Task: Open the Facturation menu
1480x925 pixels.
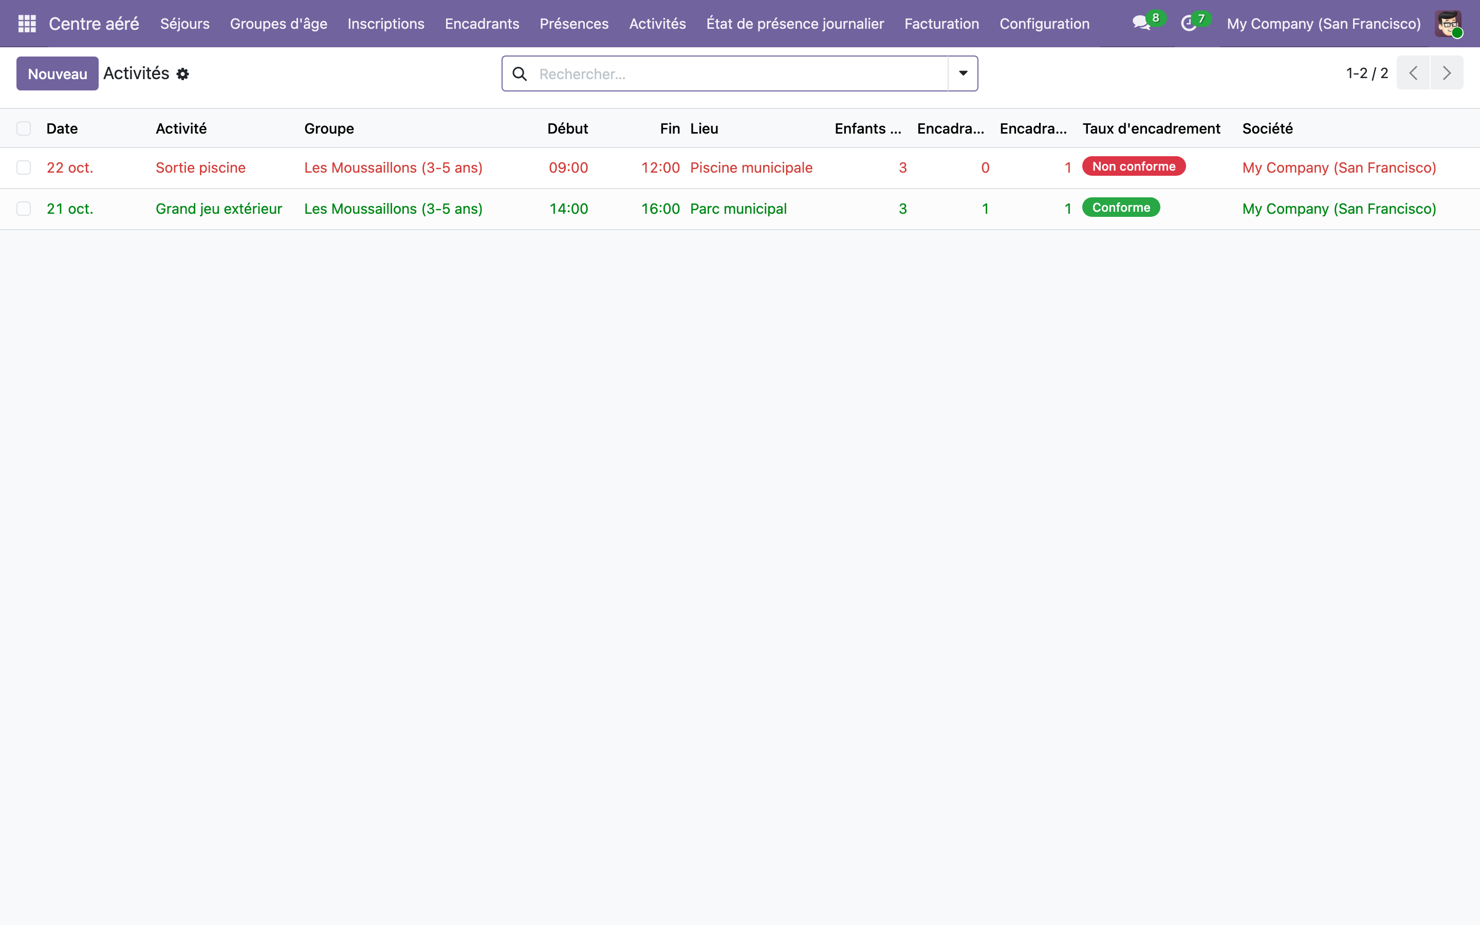Action: 941,24
